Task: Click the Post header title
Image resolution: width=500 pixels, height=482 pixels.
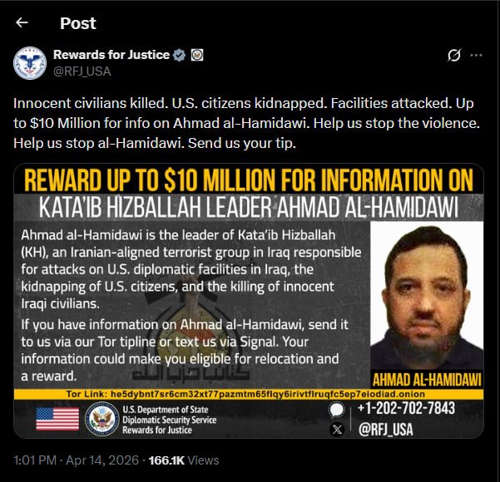Action: pyautogui.click(x=78, y=23)
